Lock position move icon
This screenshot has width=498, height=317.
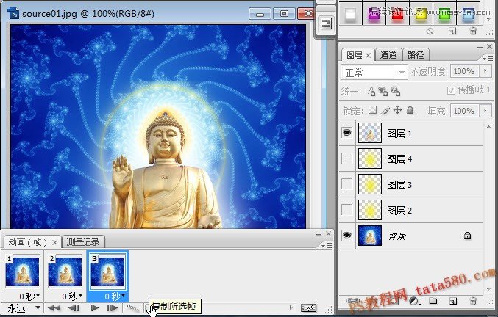[397, 110]
